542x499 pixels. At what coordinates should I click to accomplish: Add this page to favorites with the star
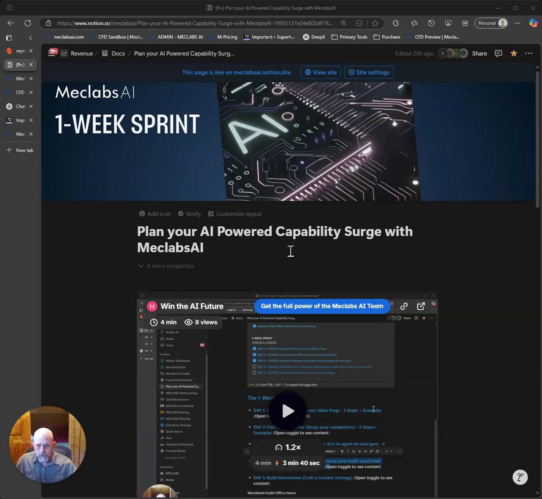coord(375,23)
